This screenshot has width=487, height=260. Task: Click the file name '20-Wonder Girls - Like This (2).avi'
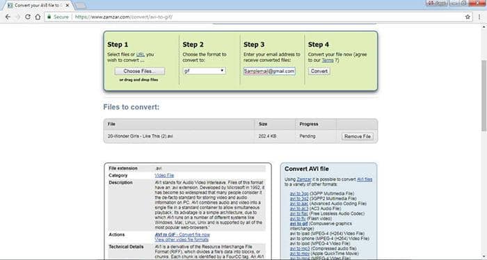coord(140,136)
